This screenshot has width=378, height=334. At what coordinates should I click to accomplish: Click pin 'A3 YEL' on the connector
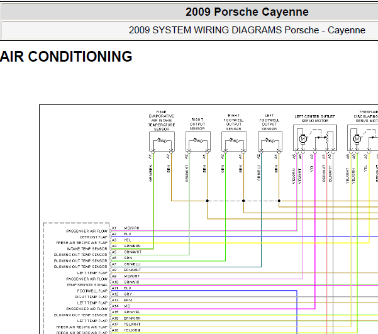tap(121, 240)
